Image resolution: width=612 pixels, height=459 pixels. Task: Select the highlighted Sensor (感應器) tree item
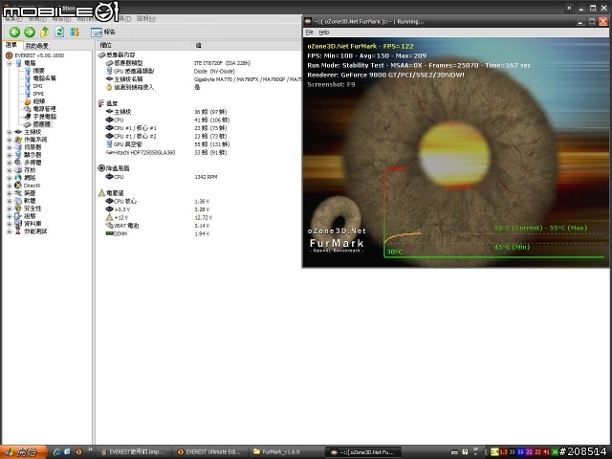pyautogui.click(x=37, y=124)
